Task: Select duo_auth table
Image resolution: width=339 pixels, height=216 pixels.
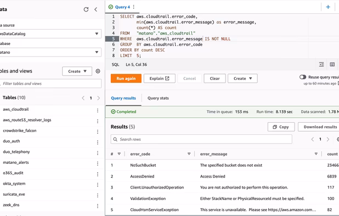Action: pyautogui.click(x=12, y=141)
